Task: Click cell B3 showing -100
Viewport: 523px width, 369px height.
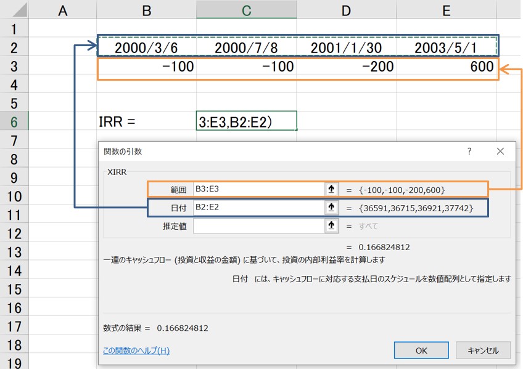Action: [146, 66]
